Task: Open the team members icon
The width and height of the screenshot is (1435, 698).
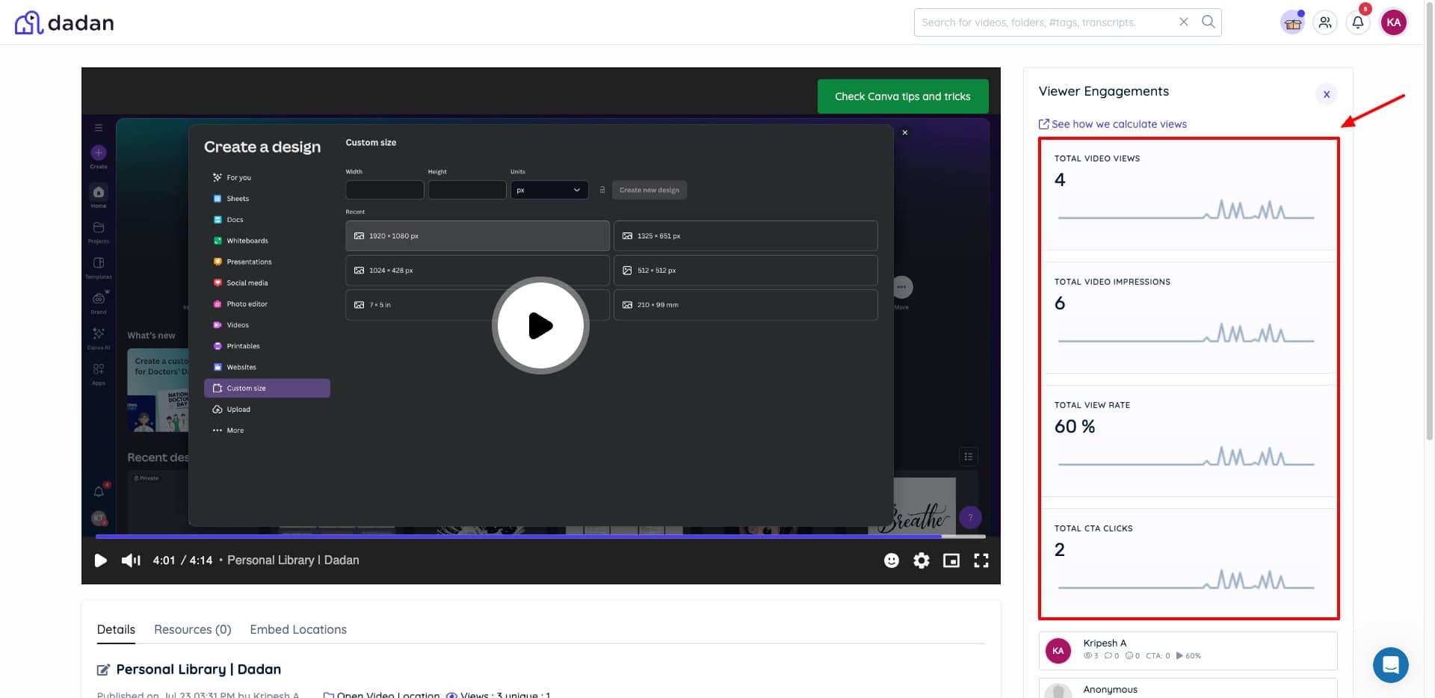Action: tap(1325, 22)
